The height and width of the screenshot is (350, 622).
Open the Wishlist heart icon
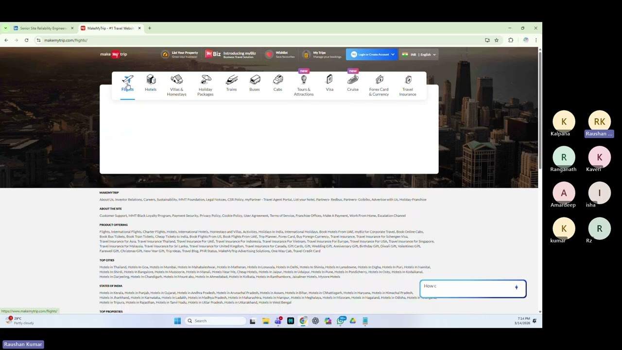(x=269, y=54)
